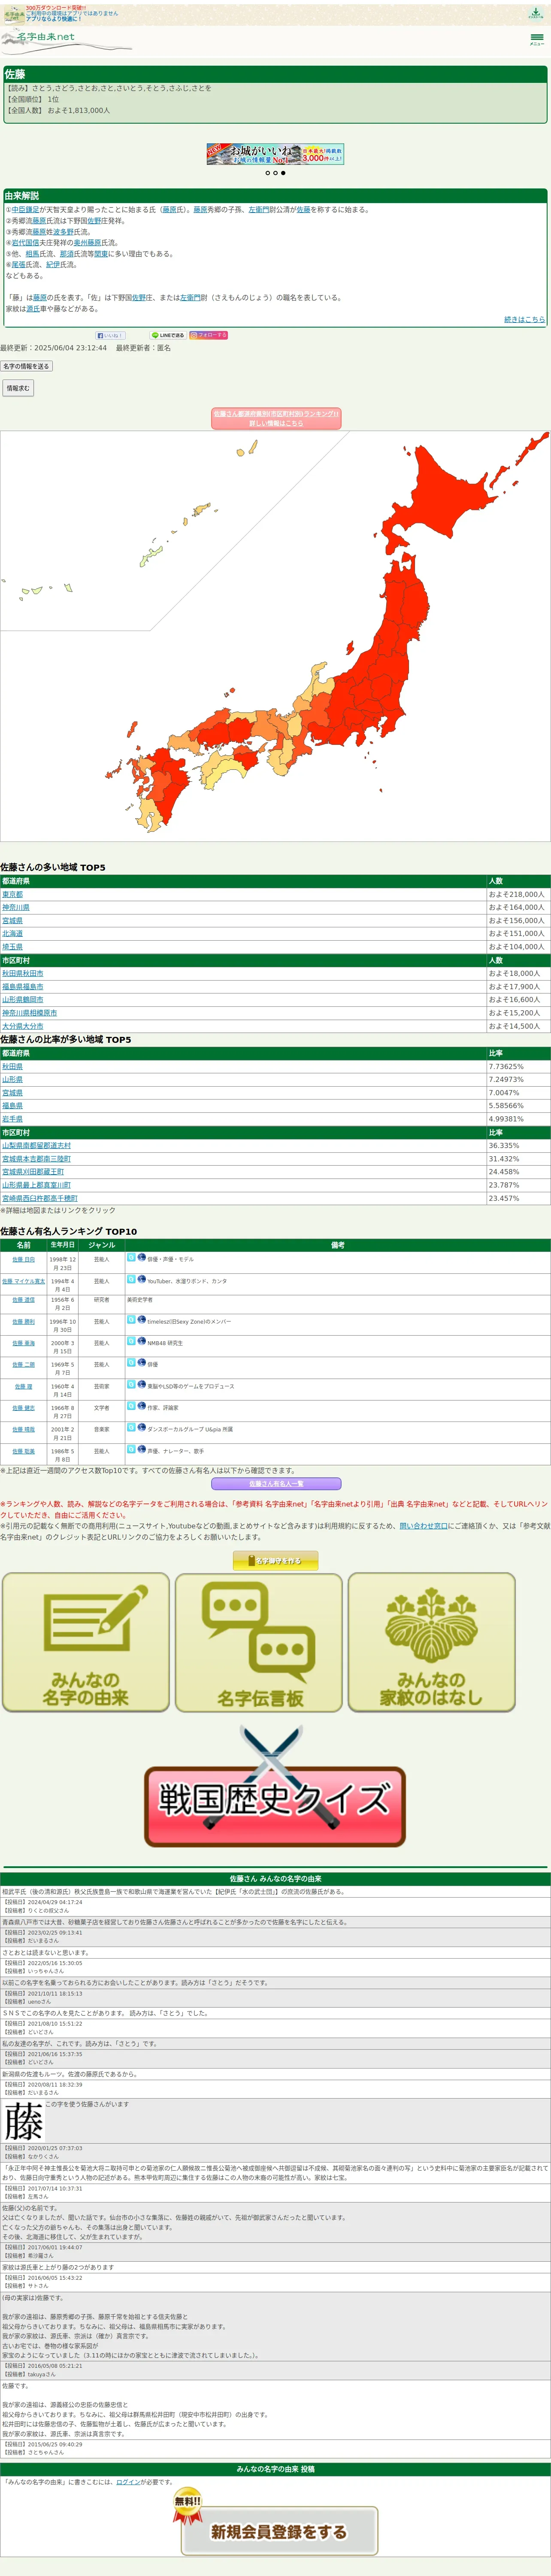Open the 名字伝言板 tile
The image size is (551, 2576).
pos(259,1642)
